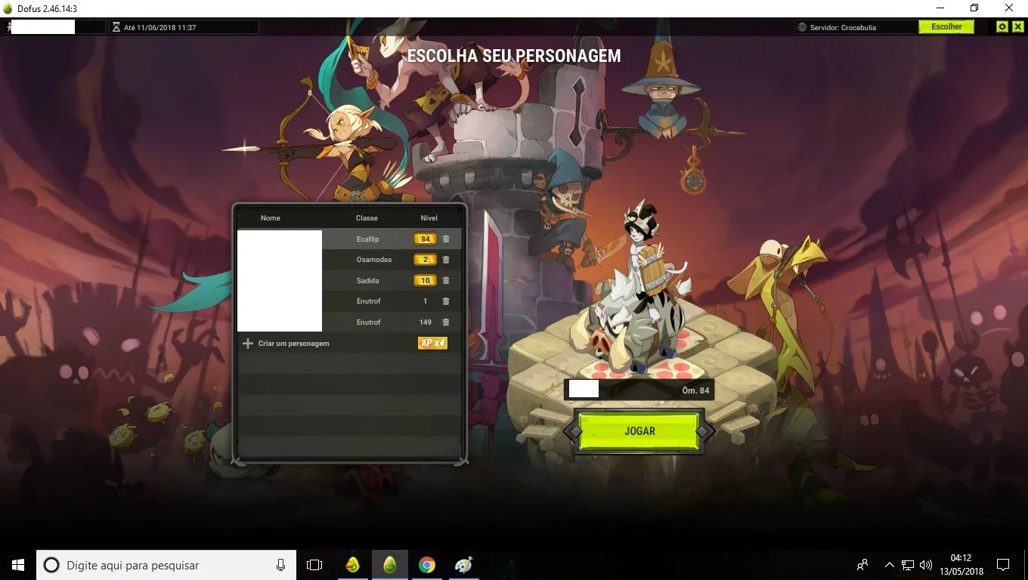Open the Windows Start menu
The image size is (1028, 580).
coord(18,565)
